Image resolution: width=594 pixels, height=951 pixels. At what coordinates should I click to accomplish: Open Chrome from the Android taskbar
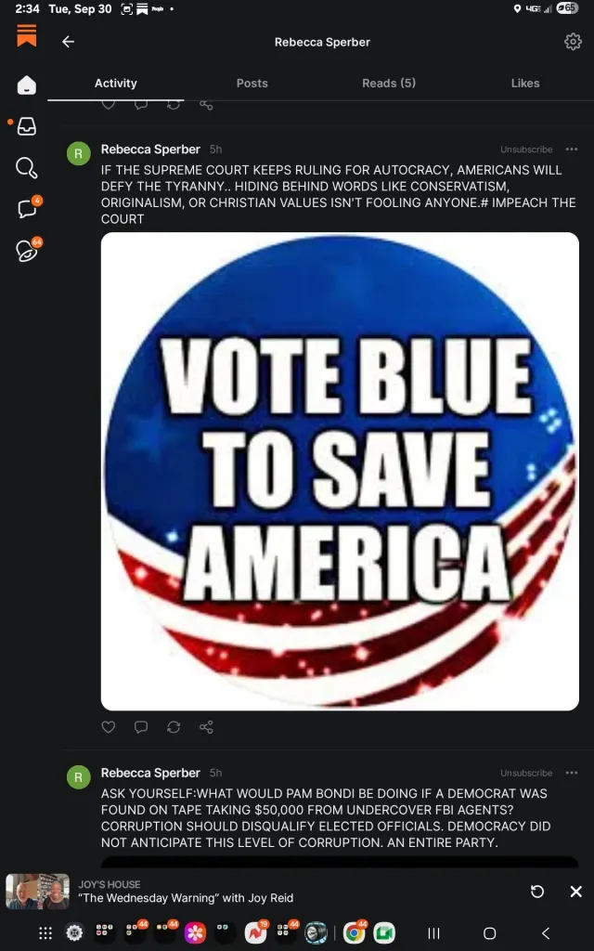(x=354, y=932)
